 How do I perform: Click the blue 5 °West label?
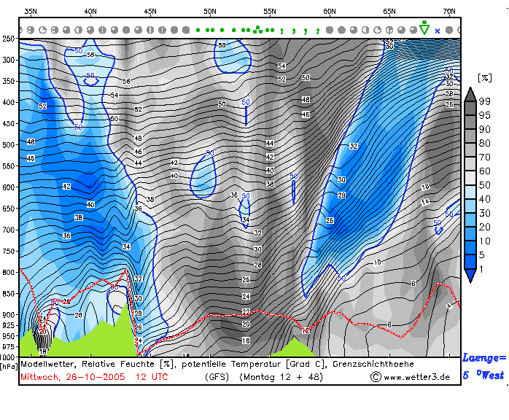(483, 376)
